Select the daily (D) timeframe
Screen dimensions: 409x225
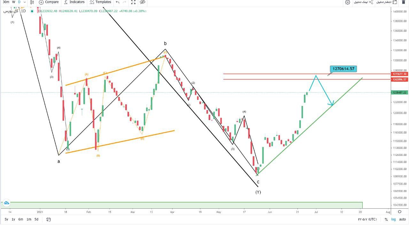click(19, 2)
